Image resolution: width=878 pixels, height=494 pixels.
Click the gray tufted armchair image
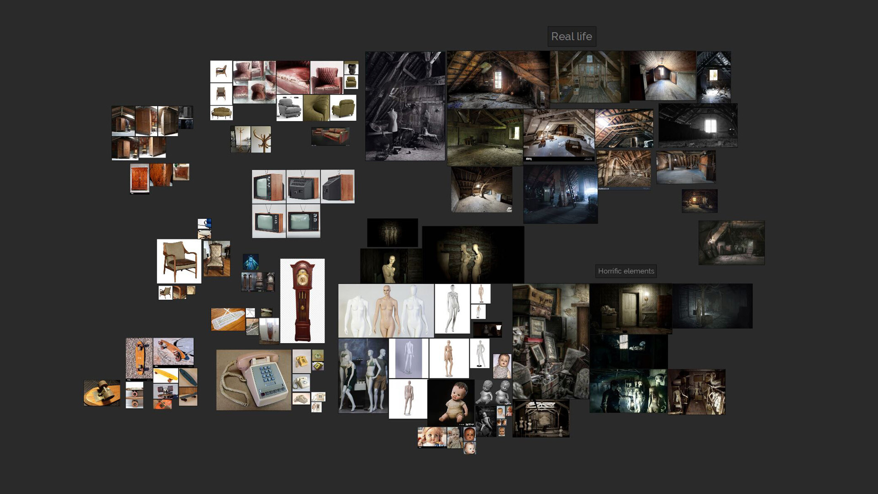tap(289, 108)
